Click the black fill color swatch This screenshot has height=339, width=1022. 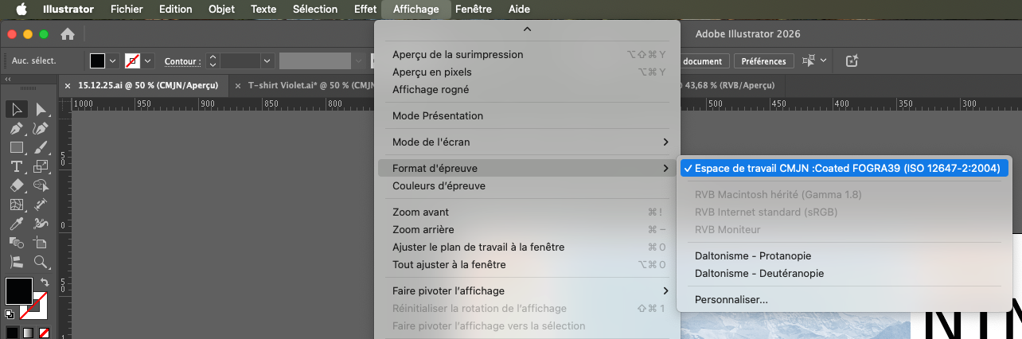tap(97, 60)
